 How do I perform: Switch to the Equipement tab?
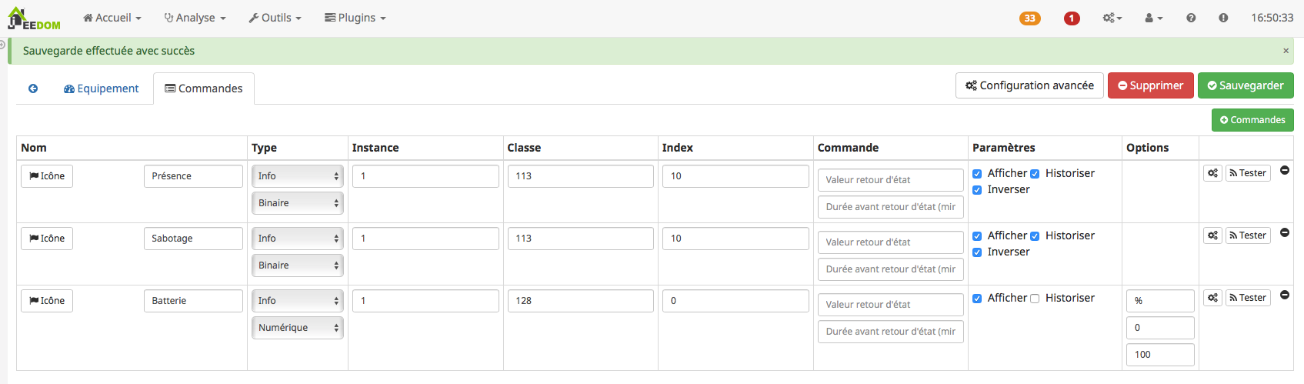pos(102,88)
